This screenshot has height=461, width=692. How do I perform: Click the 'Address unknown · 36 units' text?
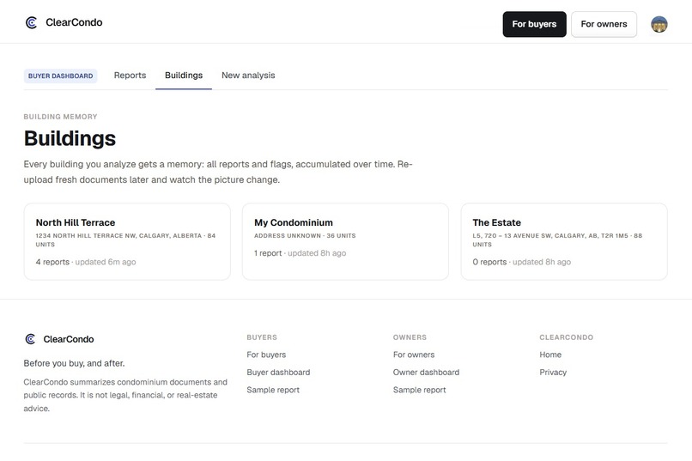pyautogui.click(x=305, y=235)
